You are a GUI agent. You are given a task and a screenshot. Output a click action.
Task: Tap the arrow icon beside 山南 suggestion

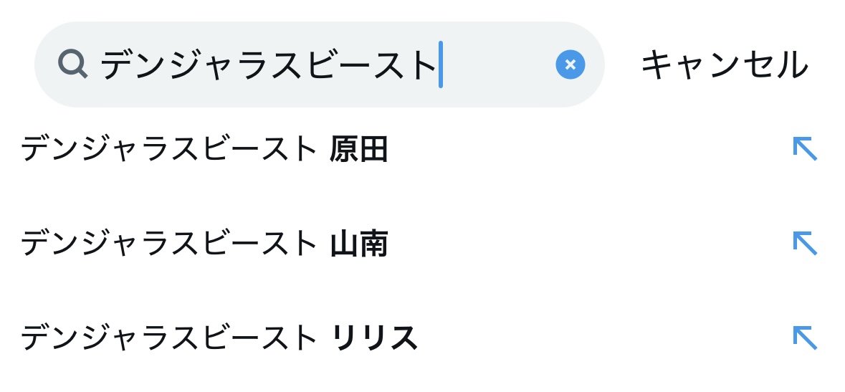pos(804,243)
